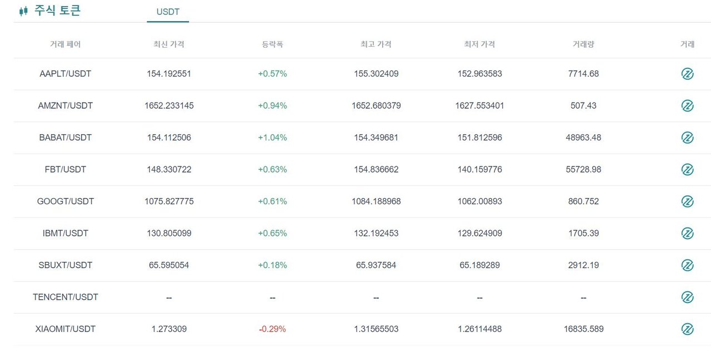Viewport: 711px width, 354px height.
Task: Click the trade icon for BABAT/USDT
Action: tap(687, 138)
